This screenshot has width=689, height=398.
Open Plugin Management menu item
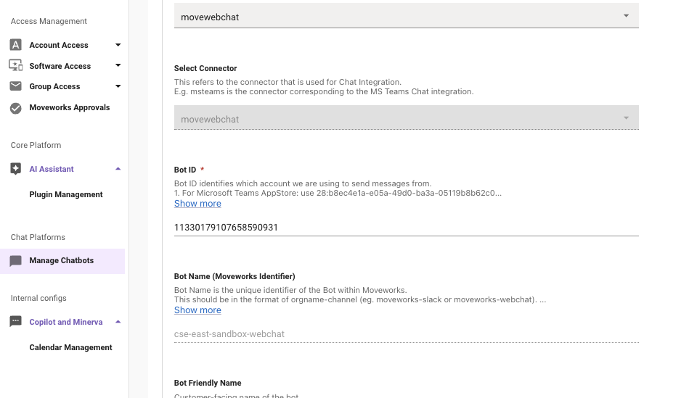point(66,194)
